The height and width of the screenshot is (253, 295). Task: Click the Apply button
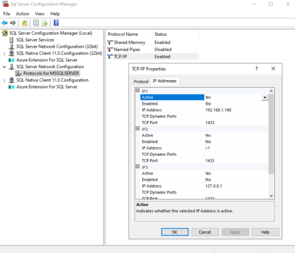point(235,232)
